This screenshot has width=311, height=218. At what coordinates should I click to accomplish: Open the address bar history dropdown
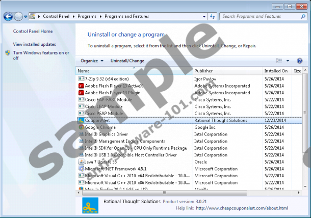pyautogui.click(x=202, y=16)
